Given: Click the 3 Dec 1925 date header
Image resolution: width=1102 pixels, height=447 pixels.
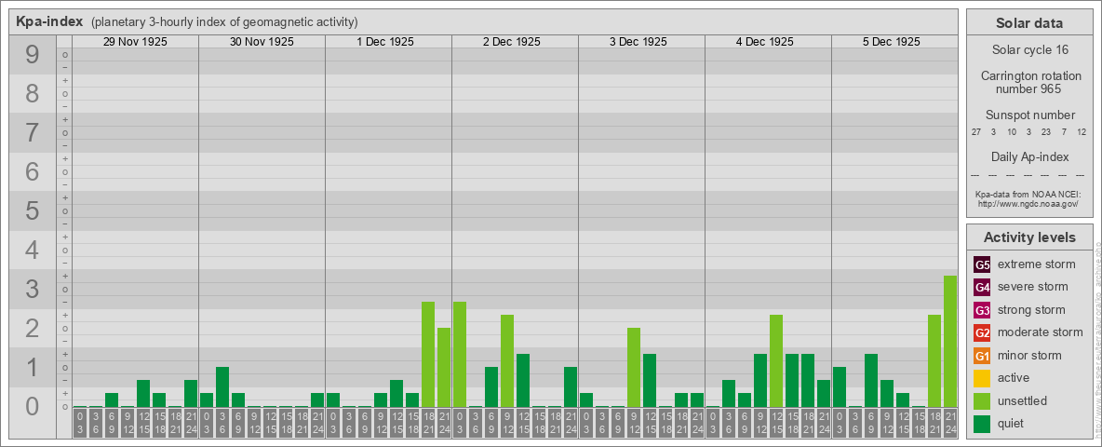Looking at the screenshot, I should (638, 42).
